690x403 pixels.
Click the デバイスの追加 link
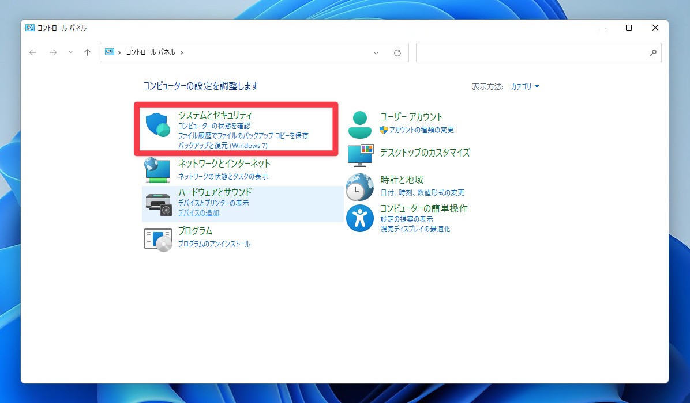pyautogui.click(x=198, y=213)
